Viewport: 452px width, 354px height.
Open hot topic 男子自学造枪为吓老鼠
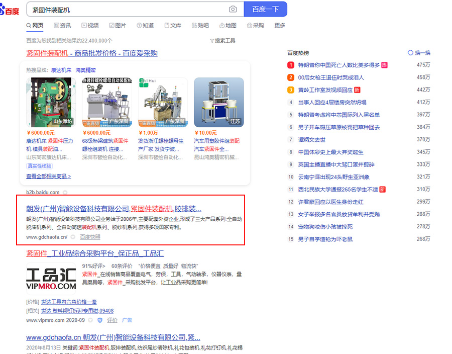pyautogui.click(x=325, y=239)
